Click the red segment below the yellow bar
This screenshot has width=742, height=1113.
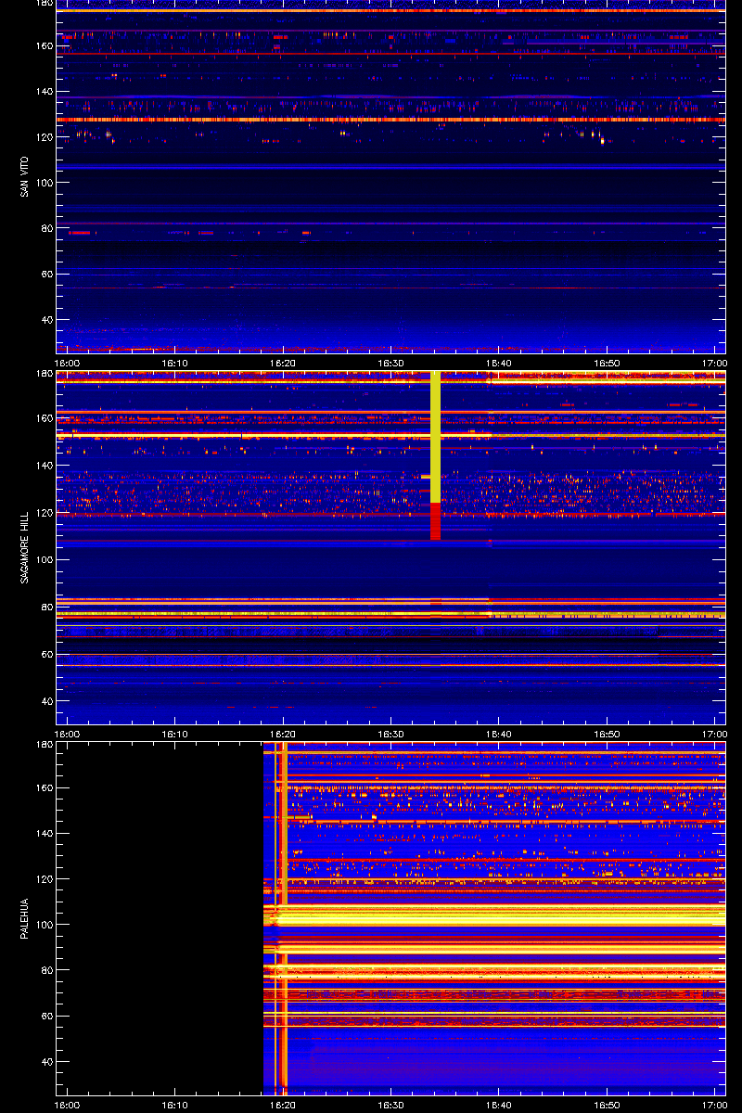pos(435,521)
